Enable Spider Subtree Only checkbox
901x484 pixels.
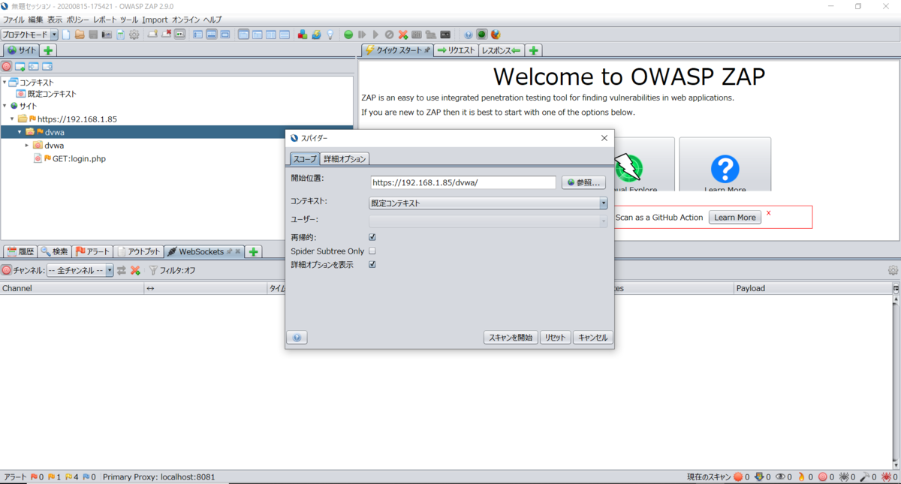(x=372, y=251)
